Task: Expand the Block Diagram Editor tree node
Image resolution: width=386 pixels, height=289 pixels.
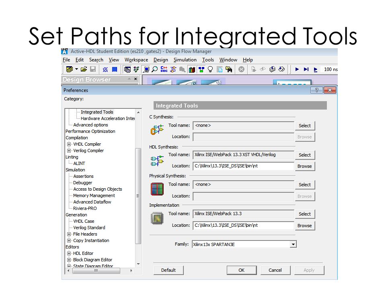Action: coord(69,260)
